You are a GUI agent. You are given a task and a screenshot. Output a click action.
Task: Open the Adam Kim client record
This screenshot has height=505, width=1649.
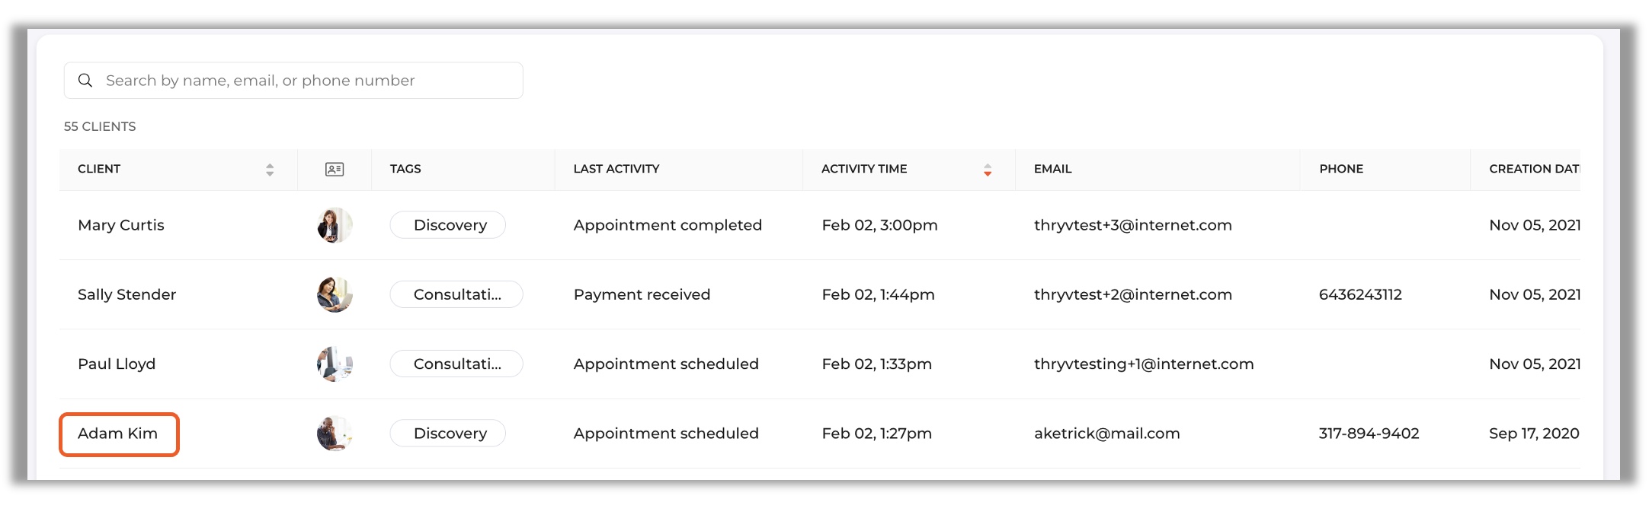pos(118,434)
